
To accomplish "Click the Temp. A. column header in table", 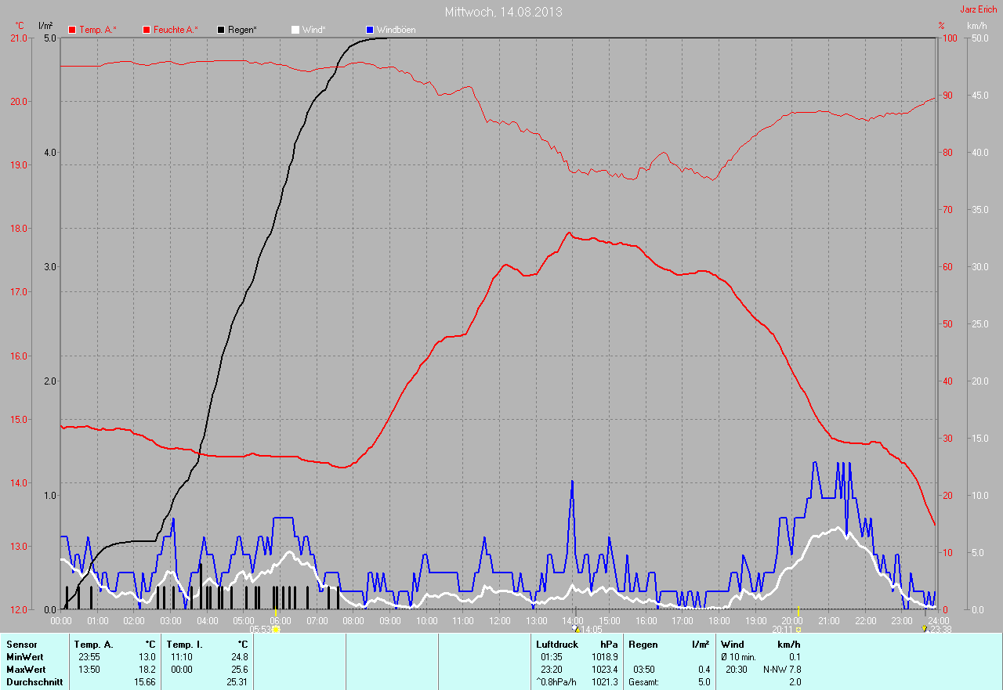I will (93, 645).
